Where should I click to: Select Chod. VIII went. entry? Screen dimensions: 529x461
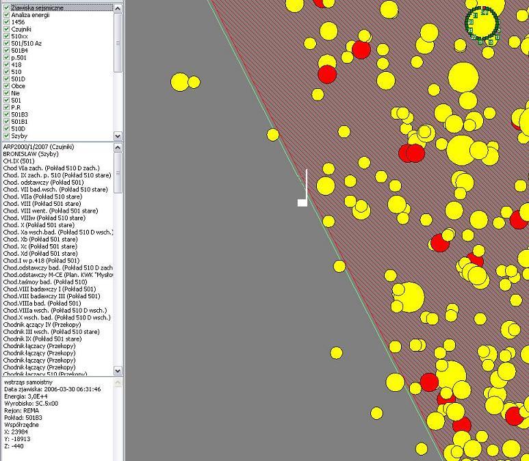pos(50,211)
